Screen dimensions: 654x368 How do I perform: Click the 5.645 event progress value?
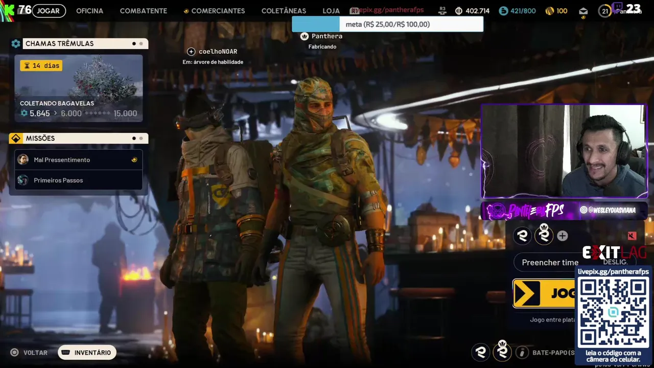[x=39, y=113]
